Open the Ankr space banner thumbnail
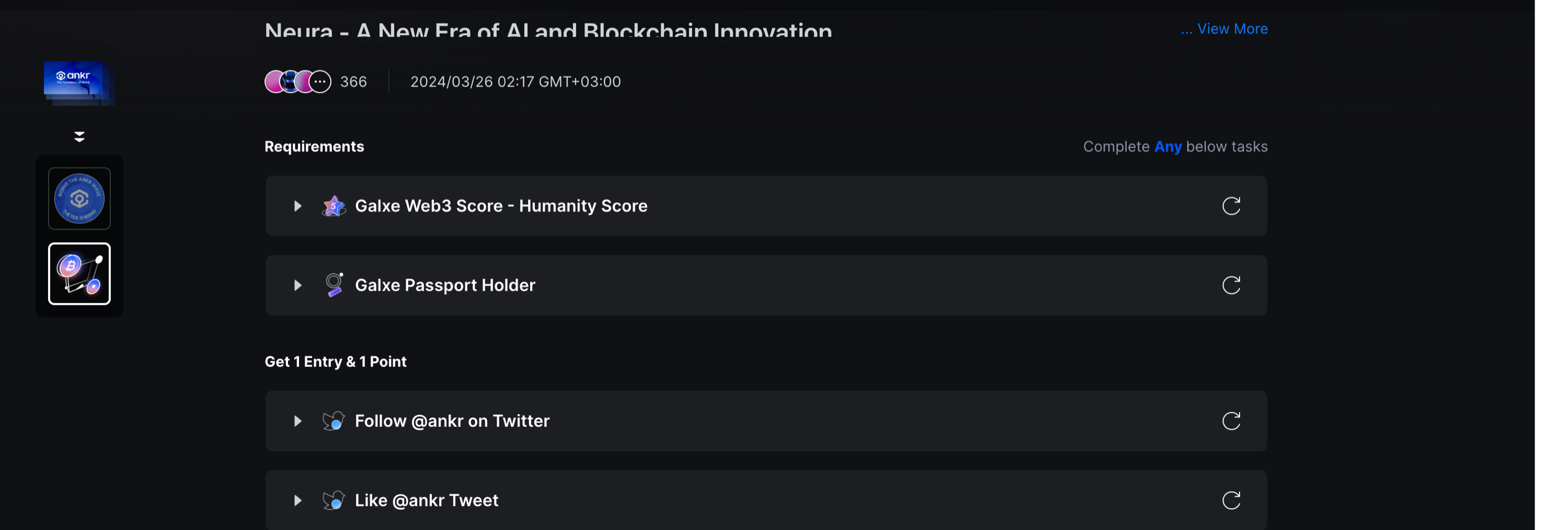1548x530 pixels. click(79, 83)
